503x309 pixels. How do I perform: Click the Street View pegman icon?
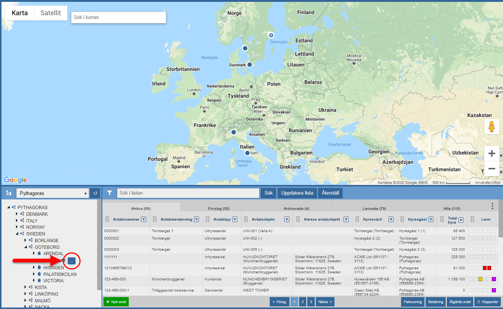click(x=491, y=127)
